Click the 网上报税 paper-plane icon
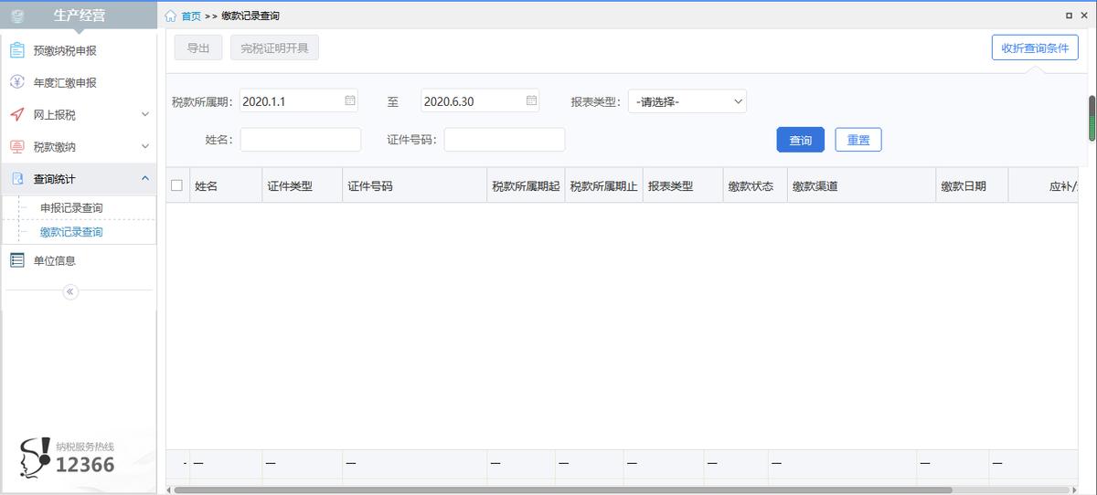The height and width of the screenshot is (495, 1097). 17,114
